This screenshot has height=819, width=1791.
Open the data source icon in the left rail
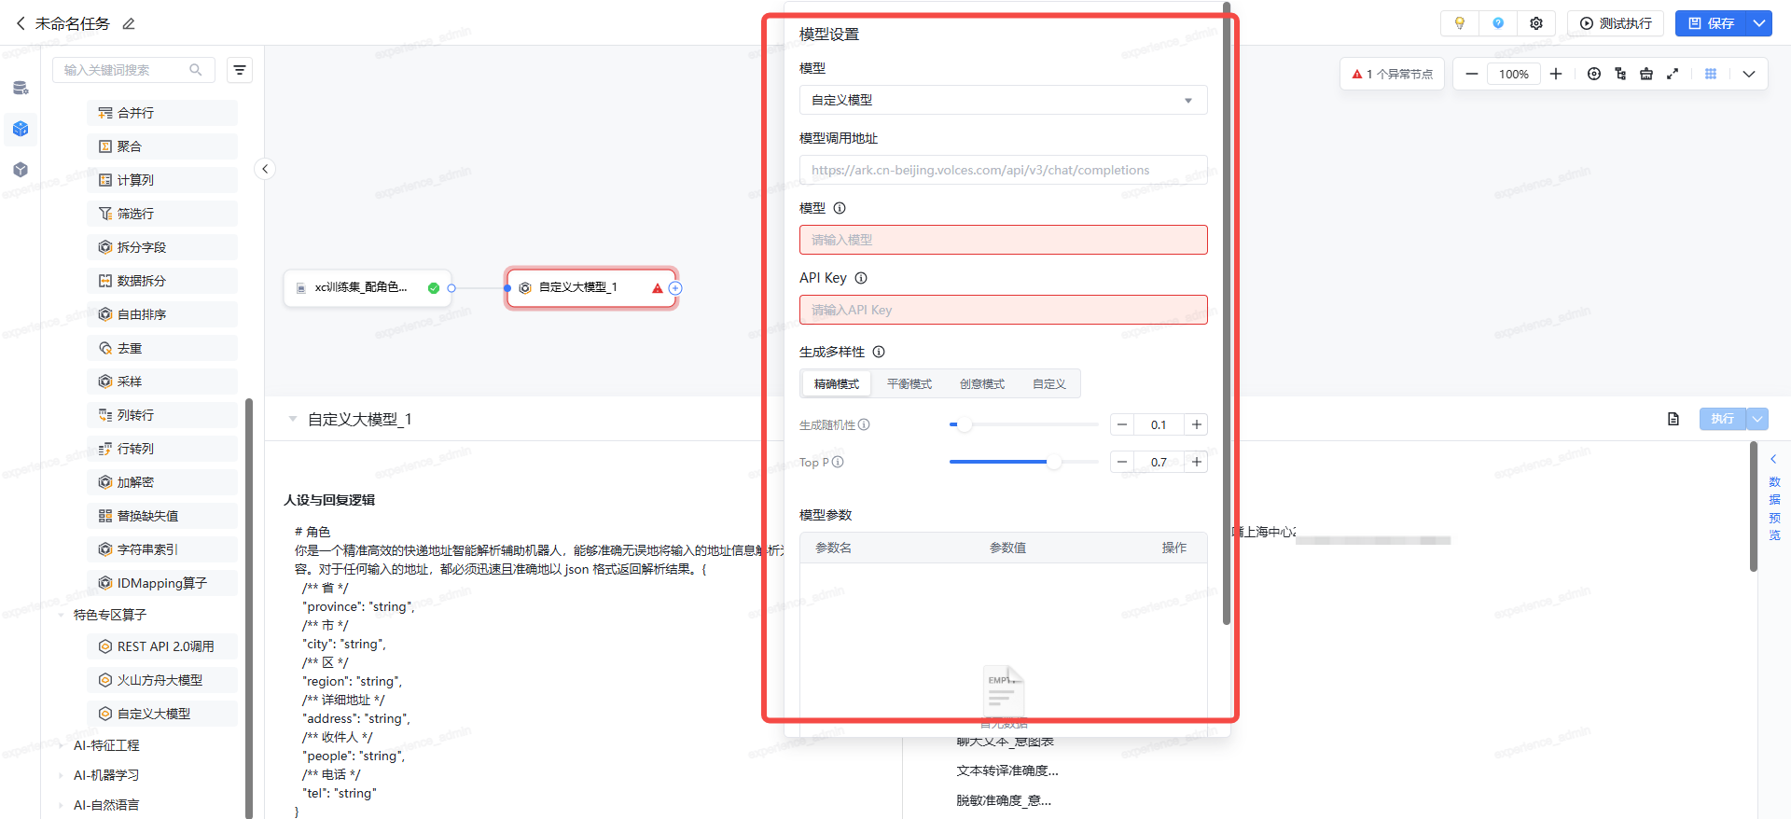[x=21, y=88]
